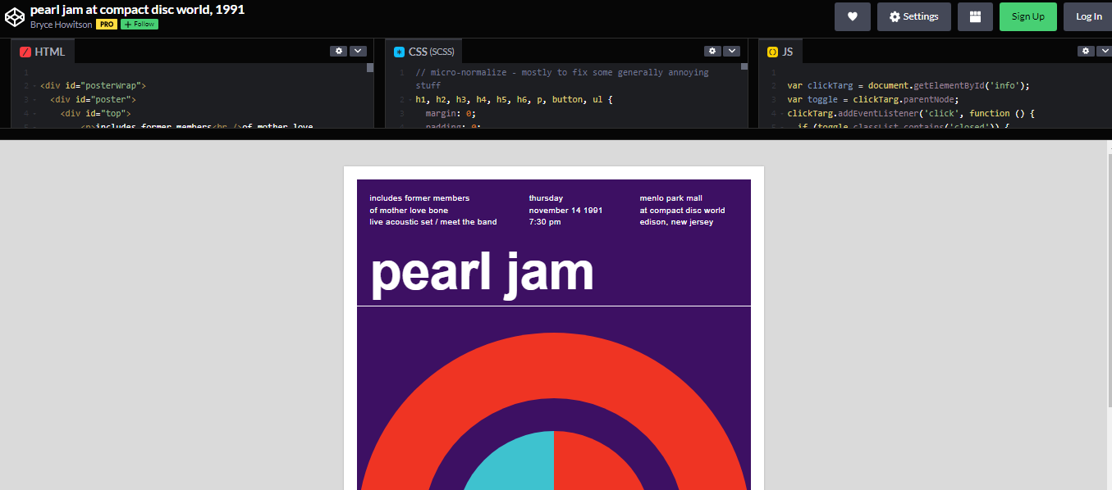1112x490 pixels.
Task: Click 'at compact disc world' poster text
Action: click(x=682, y=211)
